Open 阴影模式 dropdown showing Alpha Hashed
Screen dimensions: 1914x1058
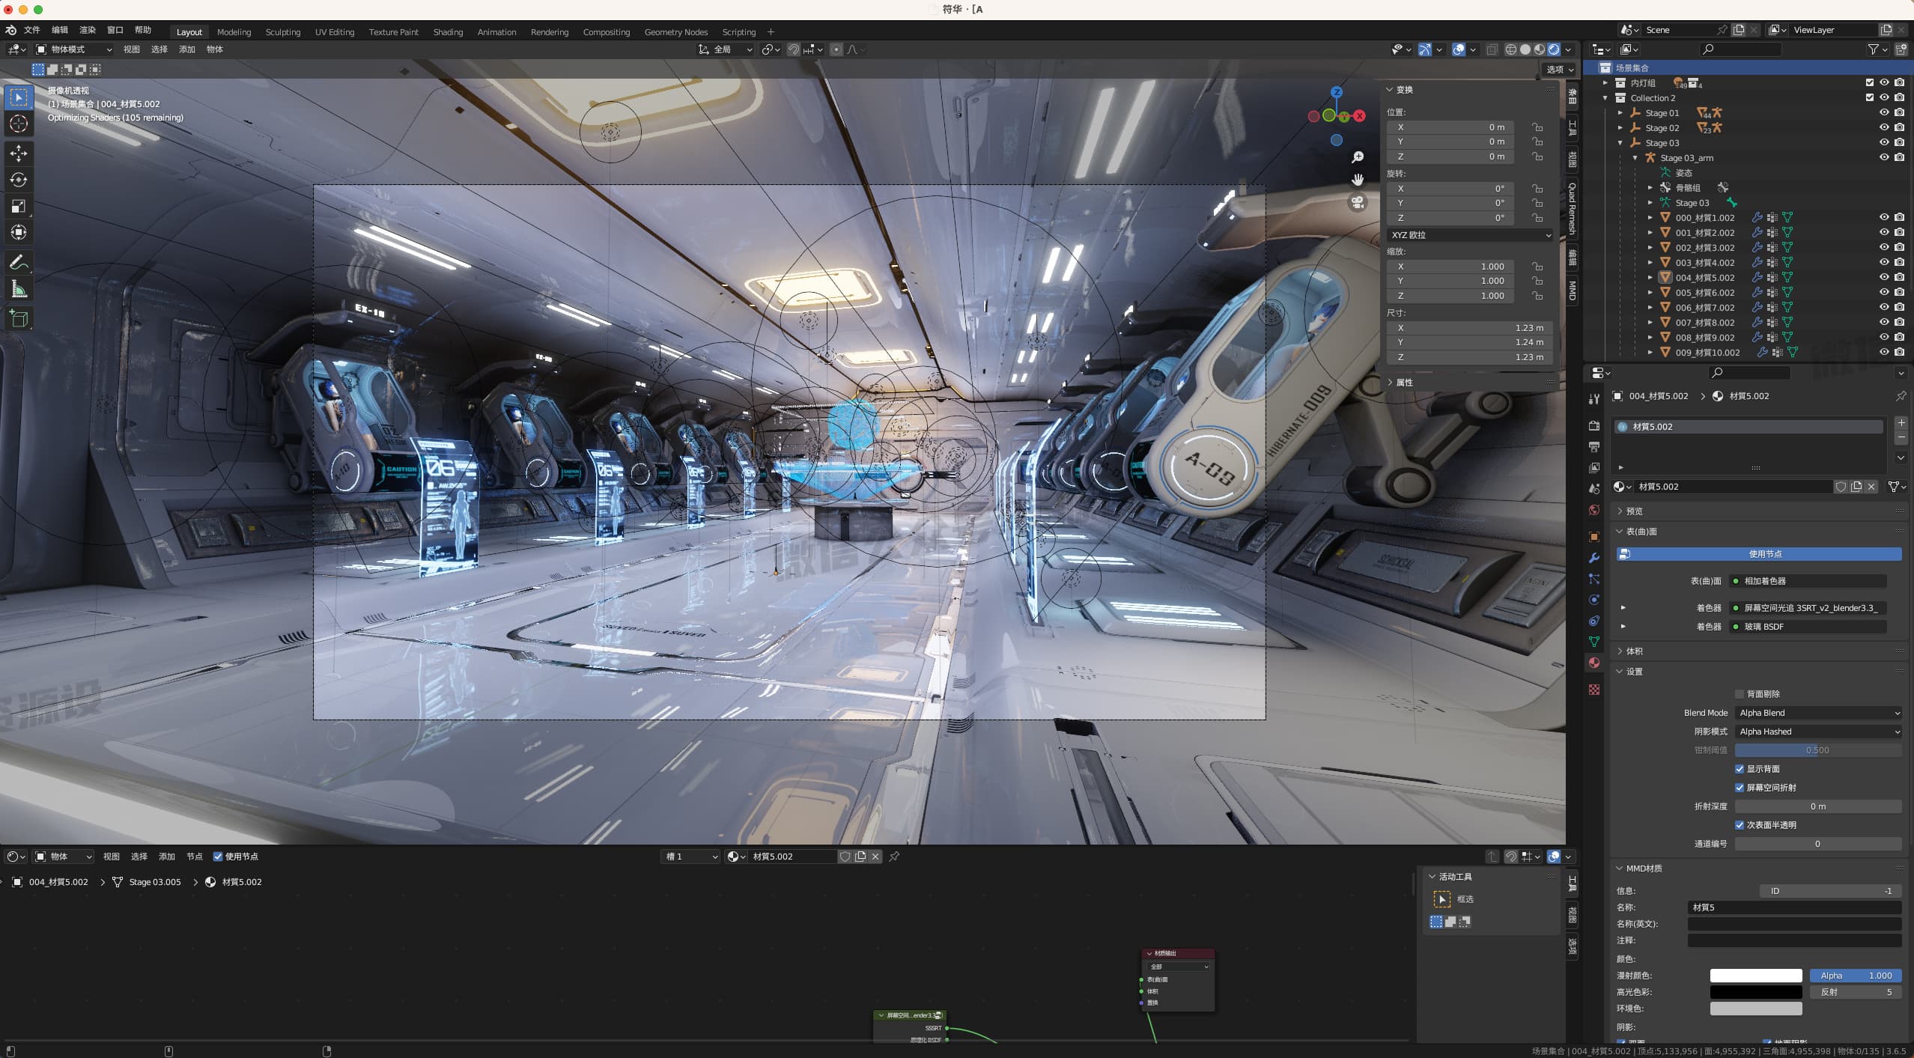pyautogui.click(x=1818, y=732)
